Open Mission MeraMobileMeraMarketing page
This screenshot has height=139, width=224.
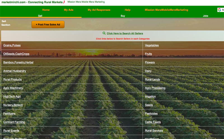tap(166, 10)
